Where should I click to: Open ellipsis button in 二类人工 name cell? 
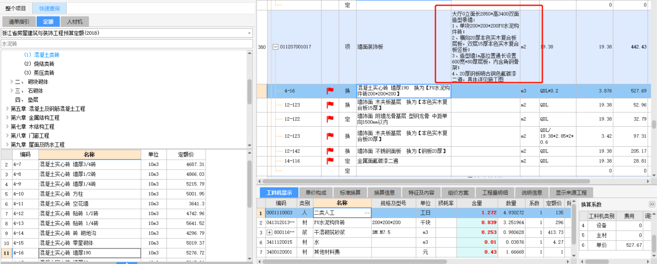(367, 213)
